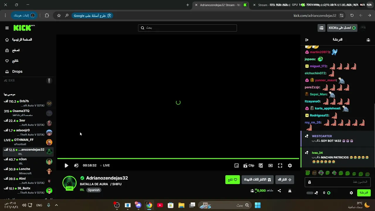Screen dimensions: 375x211
Task: Open recommended channel 3li_Boltx
Action: point(28,190)
